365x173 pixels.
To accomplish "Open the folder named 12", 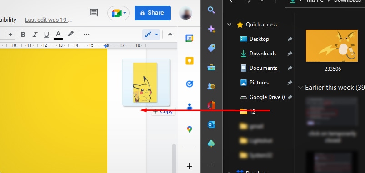I will [247, 112].
